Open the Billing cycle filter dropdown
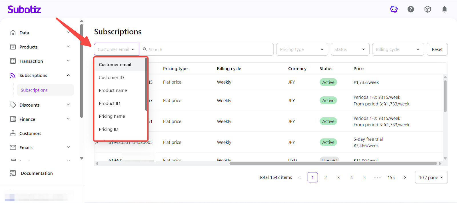Image resolution: width=457 pixels, height=203 pixels. tap(398, 49)
